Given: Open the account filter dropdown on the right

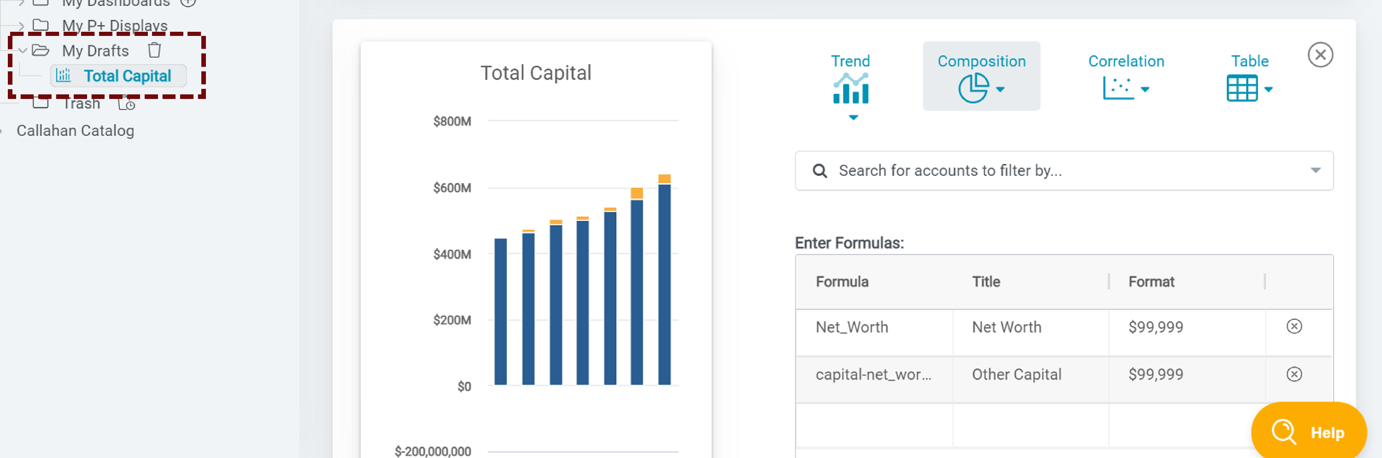Looking at the screenshot, I should click(x=1316, y=170).
